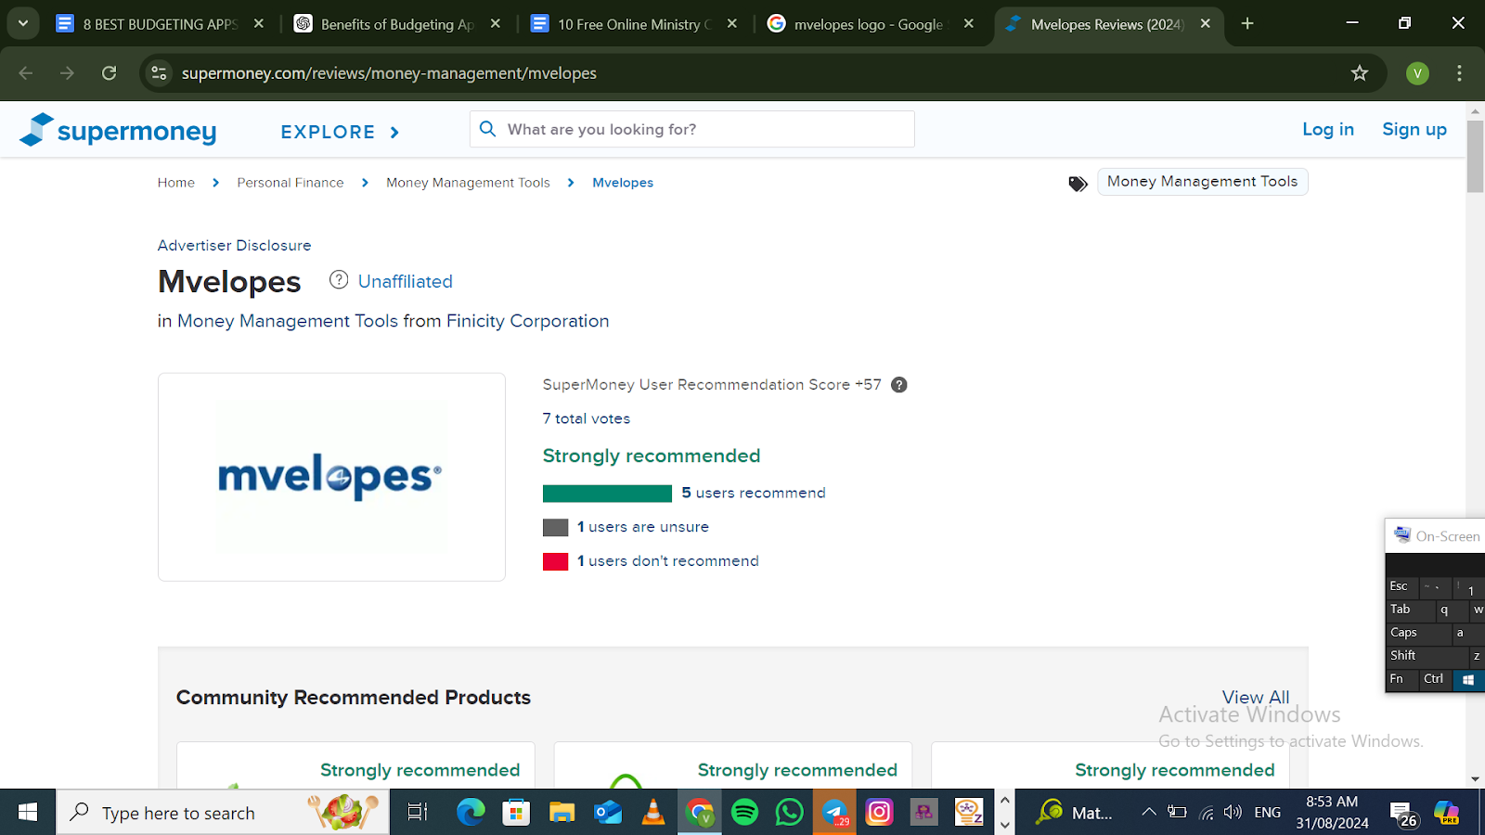The height and width of the screenshot is (835, 1485).
Task: Open the tab search dropdown arrow
Action: click(22, 24)
